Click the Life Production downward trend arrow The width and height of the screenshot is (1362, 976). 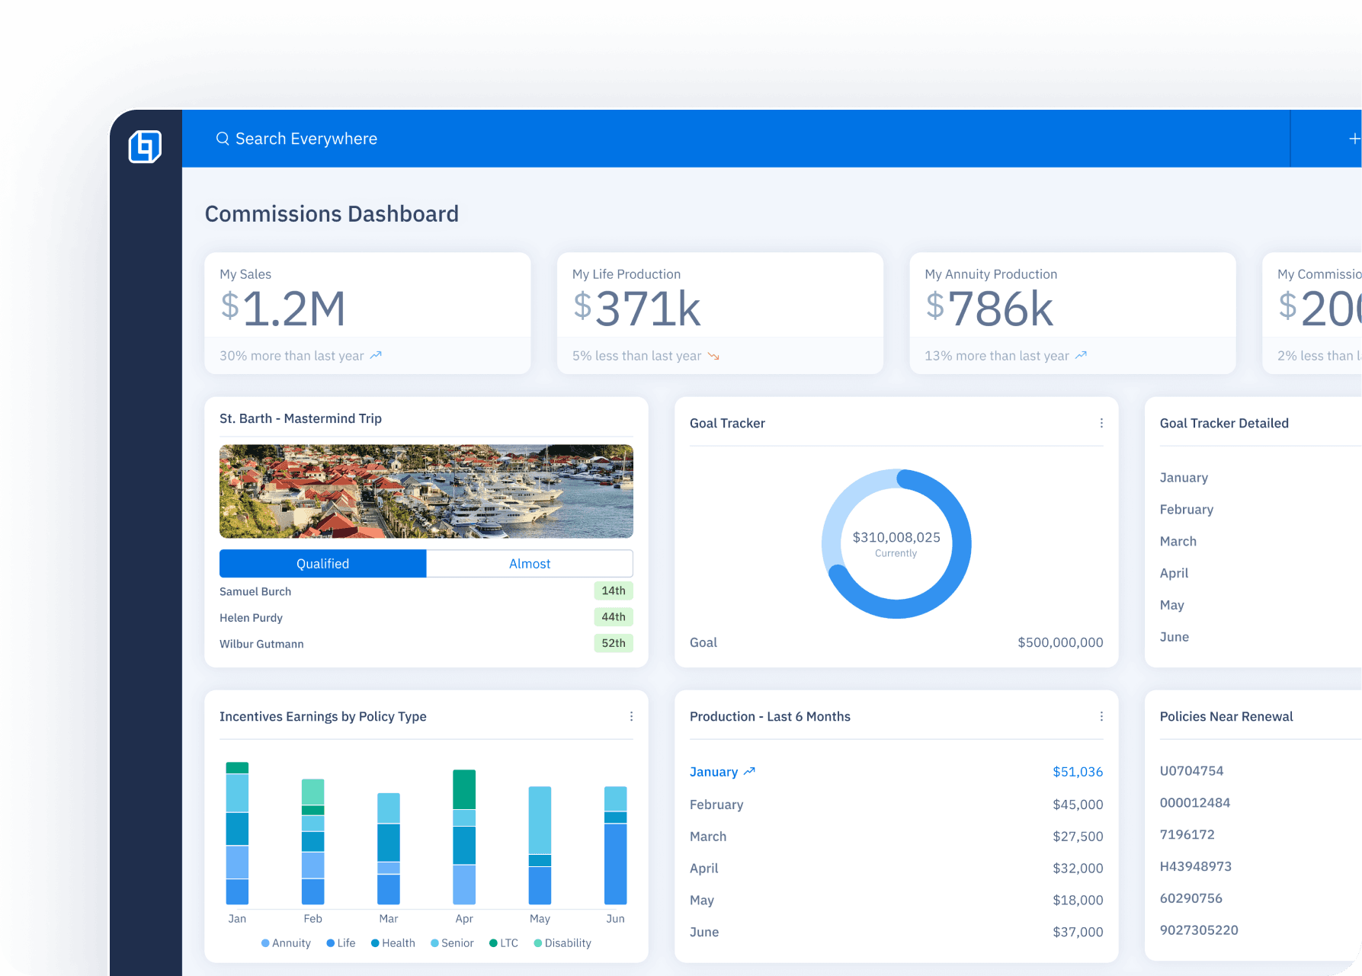click(x=713, y=356)
